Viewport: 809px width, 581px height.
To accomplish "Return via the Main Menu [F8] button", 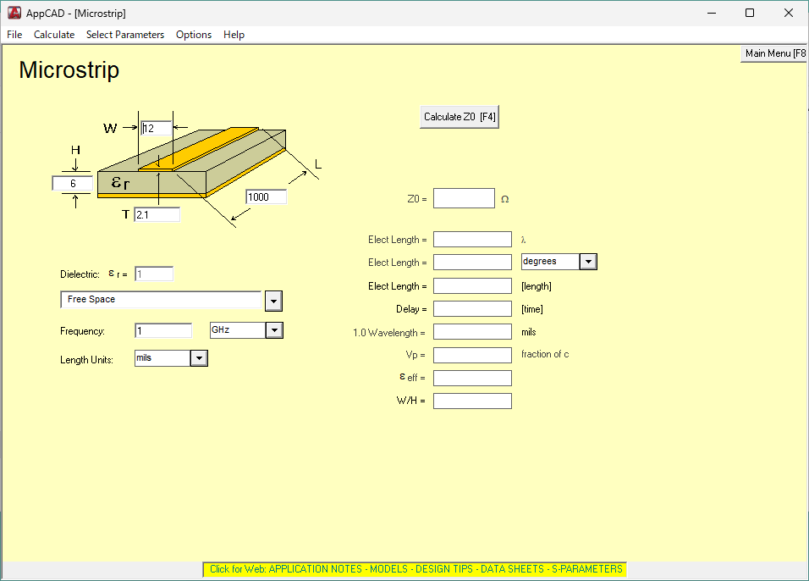I will 774,53.
